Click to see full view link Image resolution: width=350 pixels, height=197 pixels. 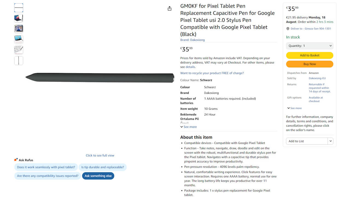100,155
